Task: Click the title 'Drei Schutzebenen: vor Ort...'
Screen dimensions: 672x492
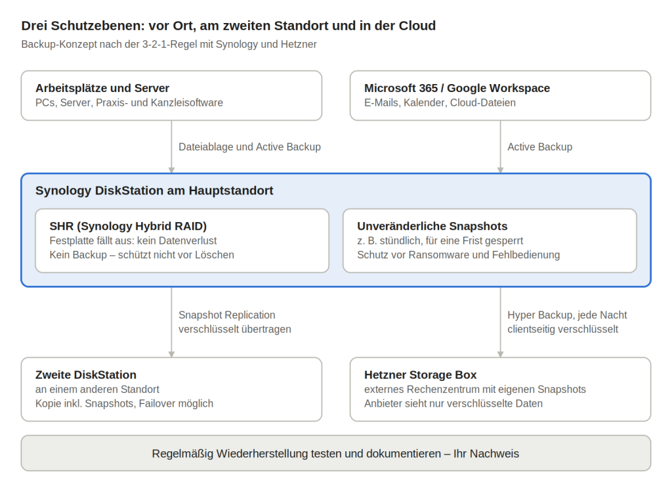Action: [x=228, y=26]
